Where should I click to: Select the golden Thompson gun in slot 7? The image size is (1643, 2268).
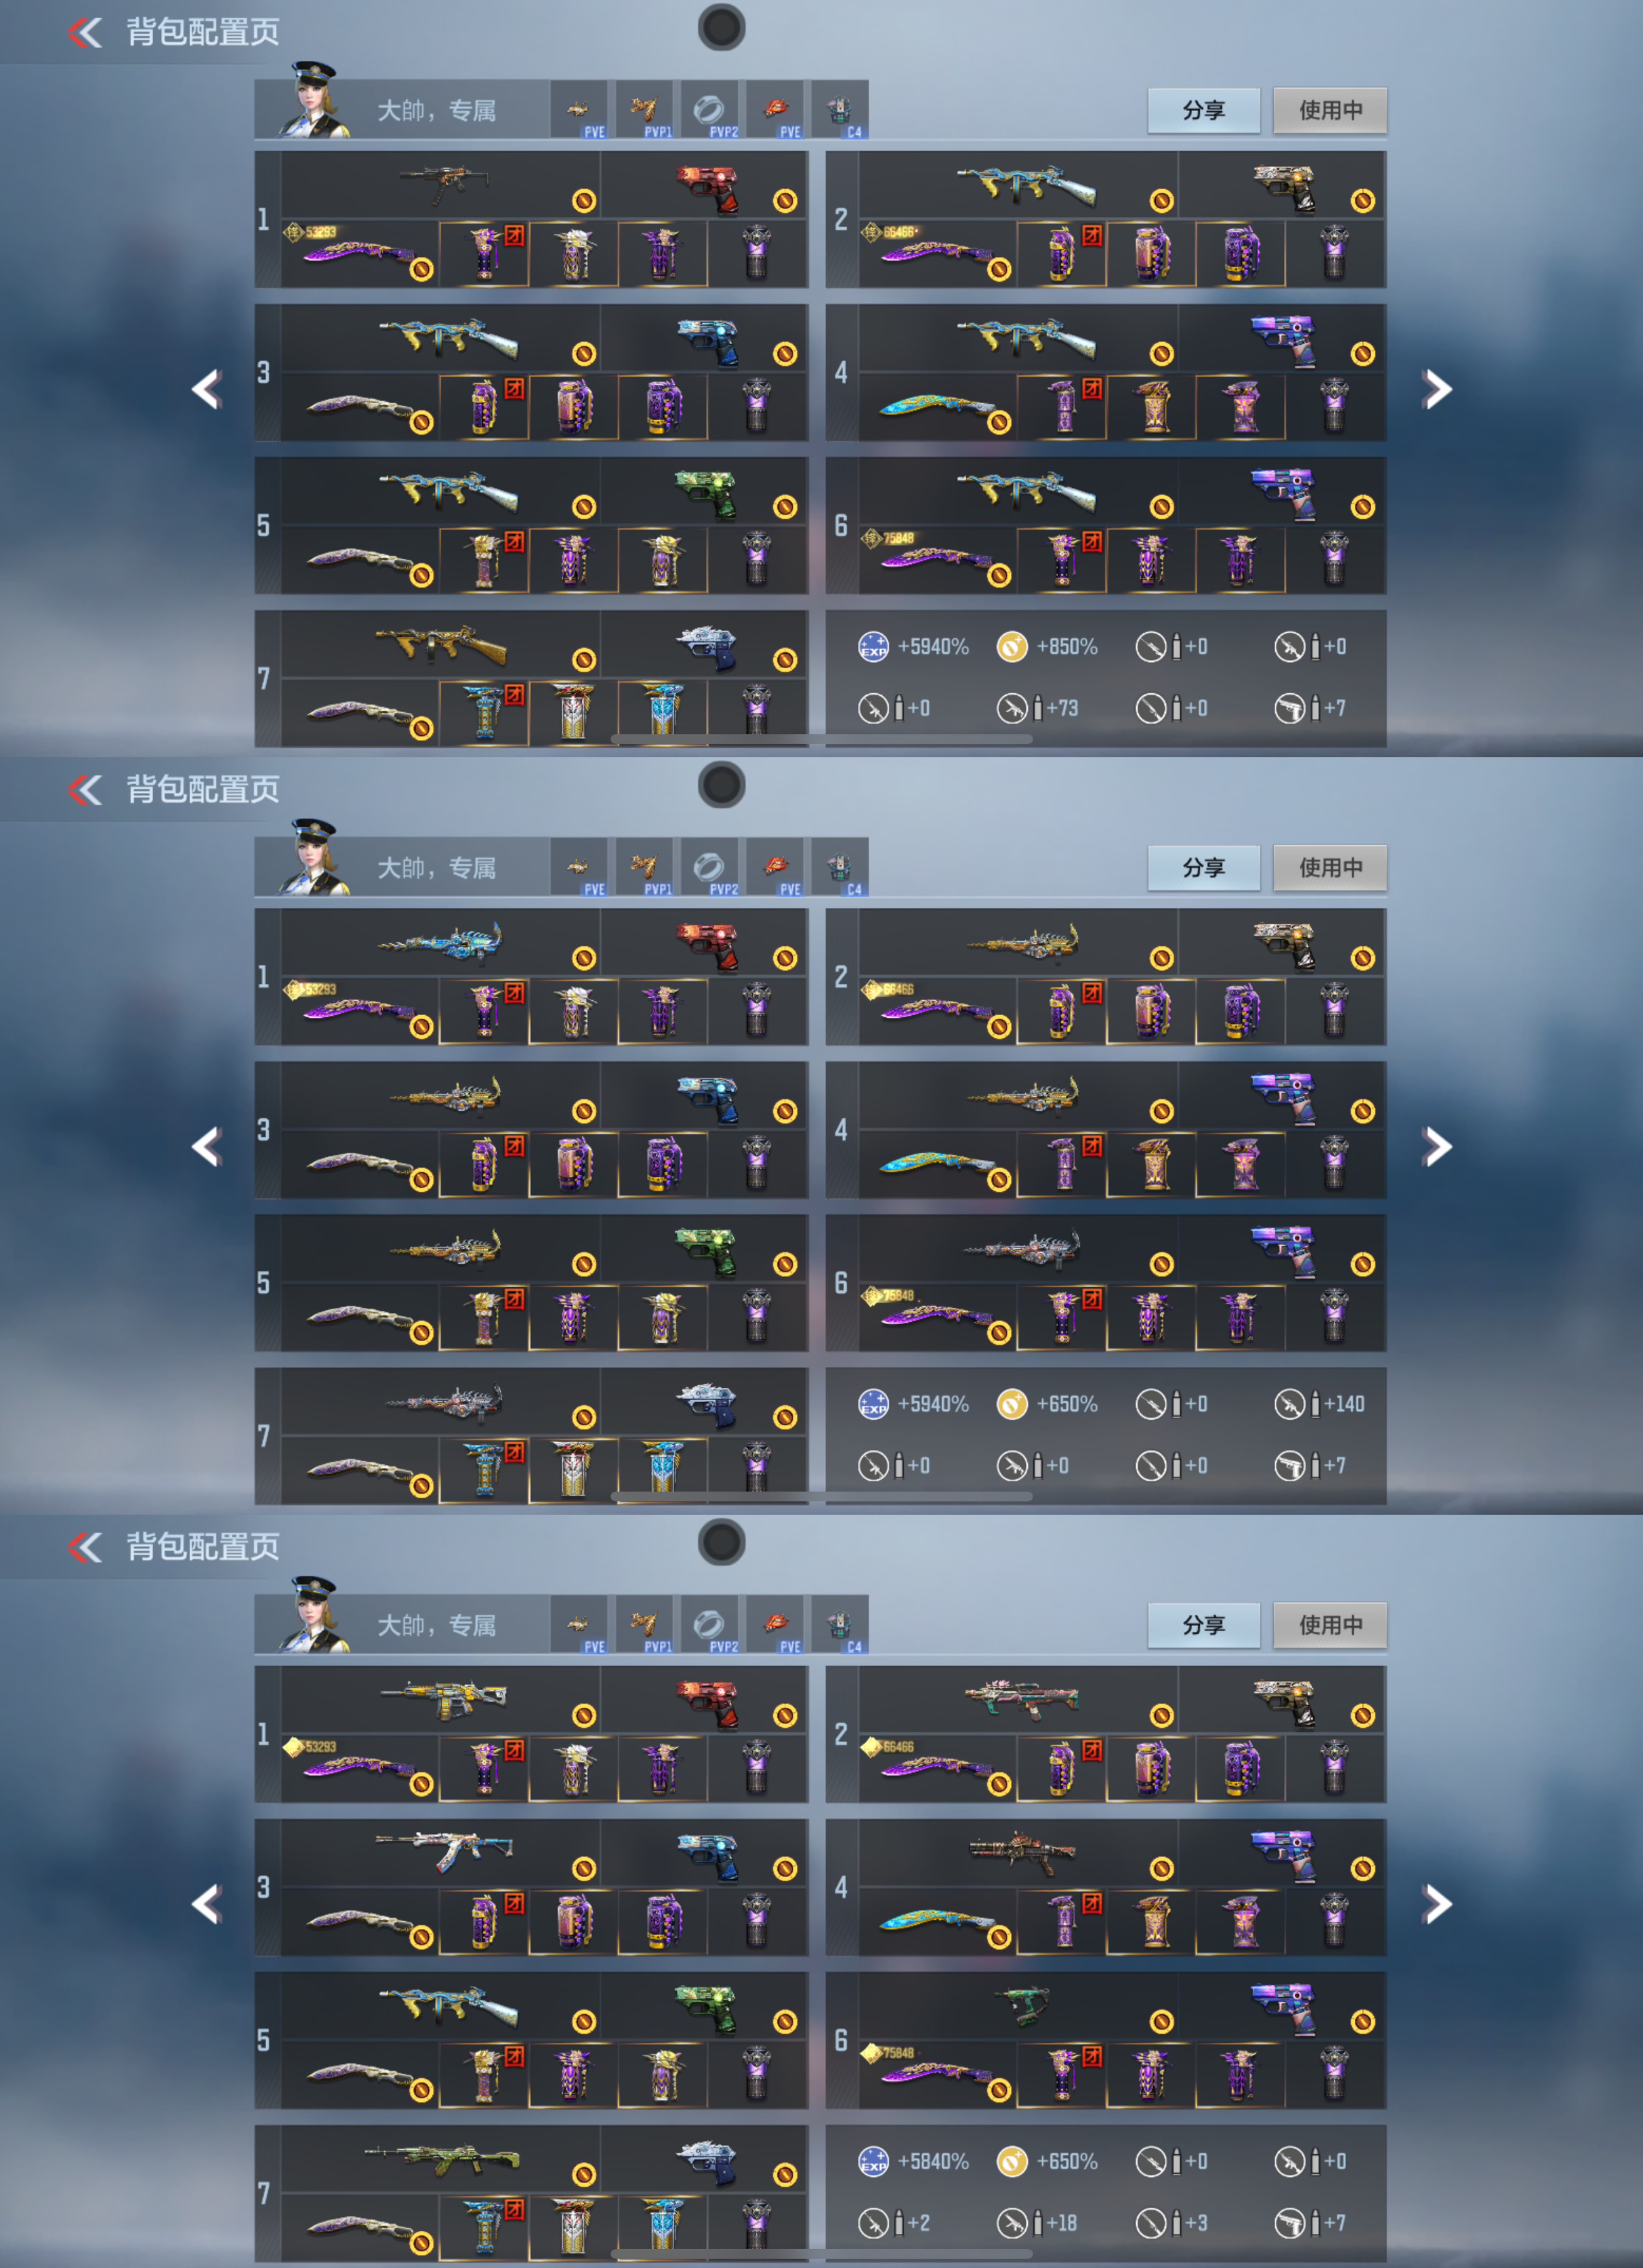[x=441, y=645]
